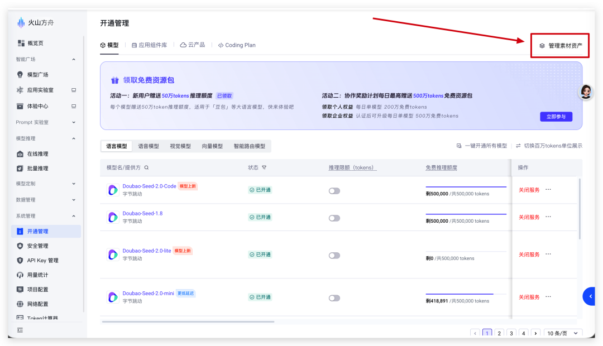
Task: Click the assistant avatar on right edge
Action: tap(586, 92)
